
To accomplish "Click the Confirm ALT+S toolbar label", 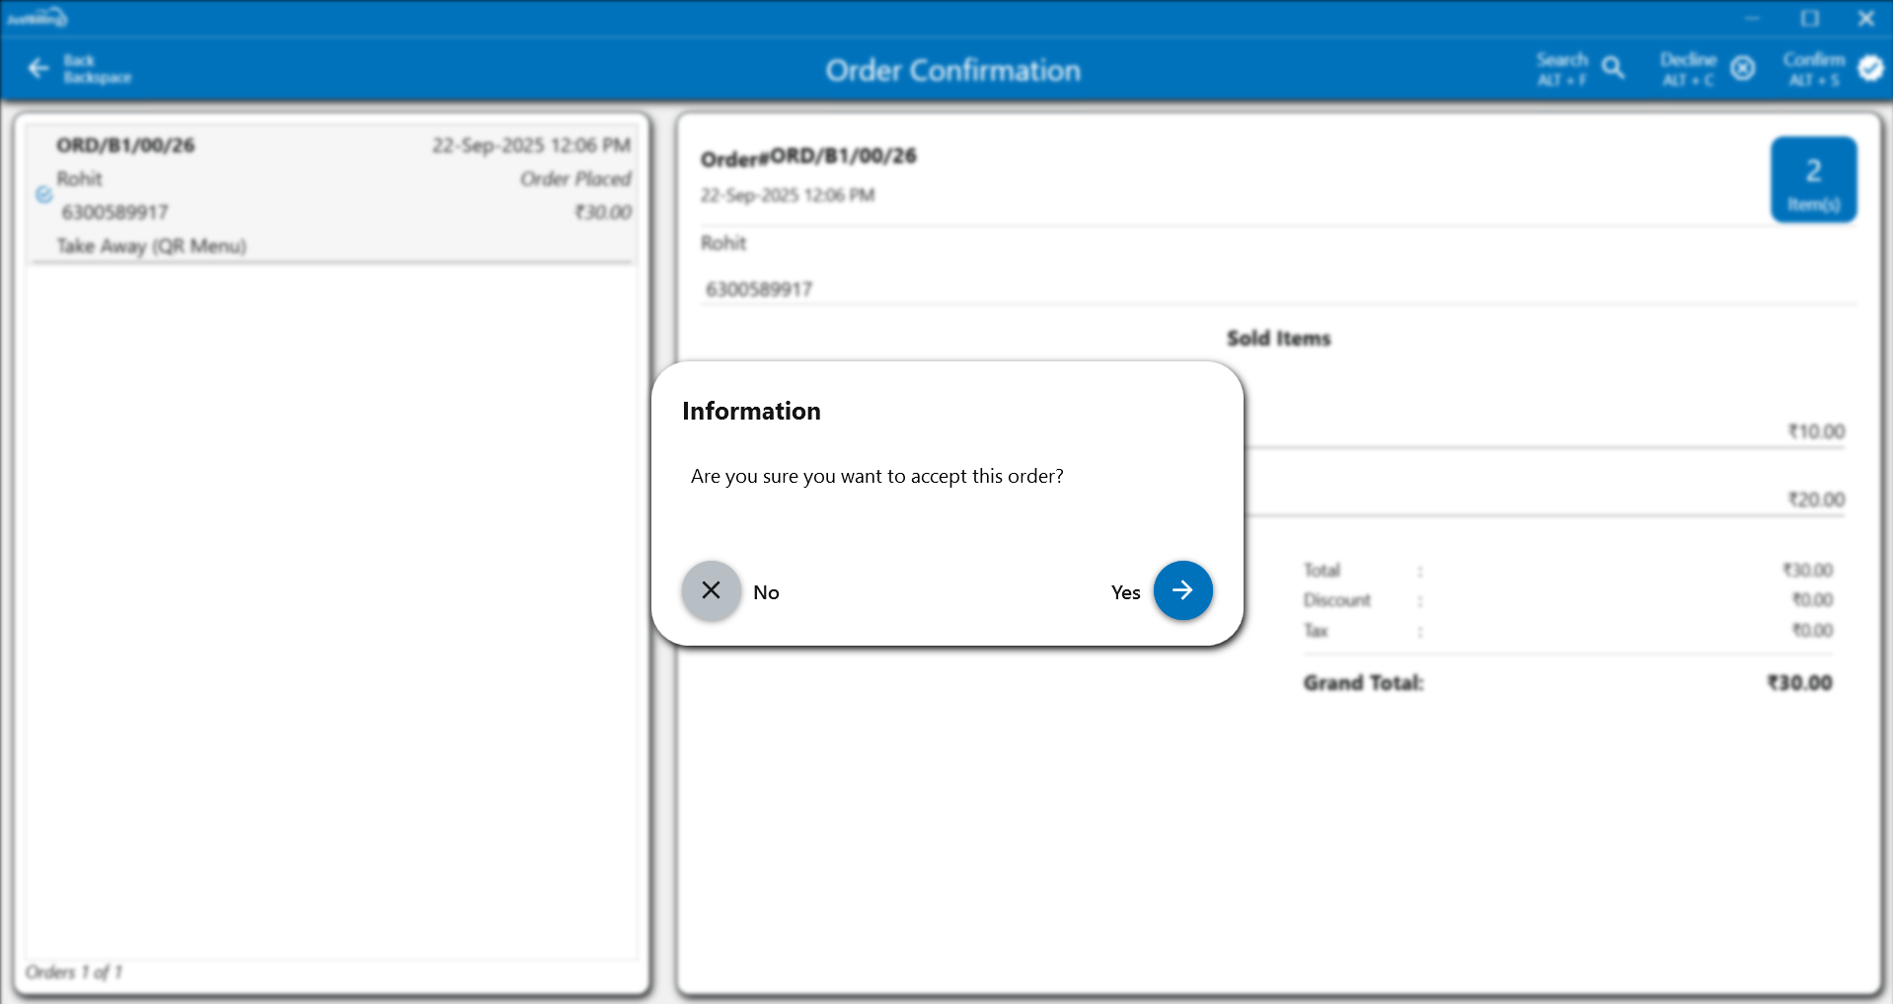I will pyautogui.click(x=1813, y=69).
